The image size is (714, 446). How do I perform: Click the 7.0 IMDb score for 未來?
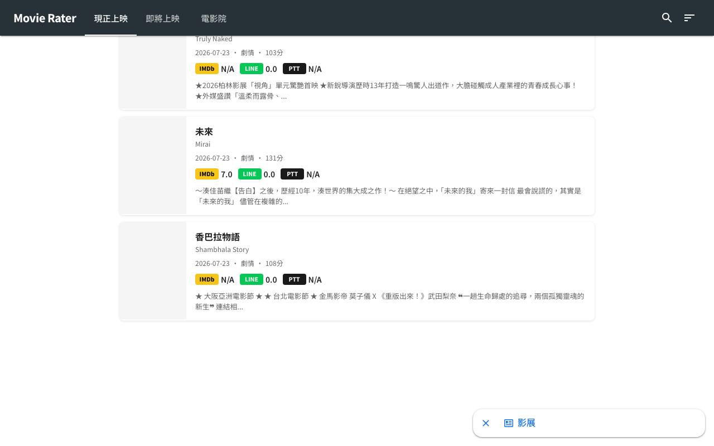[x=226, y=174]
